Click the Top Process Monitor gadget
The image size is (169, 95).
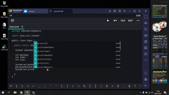click(x=159, y=11)
